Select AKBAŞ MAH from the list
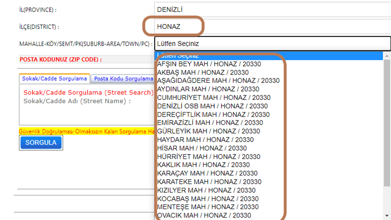The image size is (391, 220). tap(203, 72)
